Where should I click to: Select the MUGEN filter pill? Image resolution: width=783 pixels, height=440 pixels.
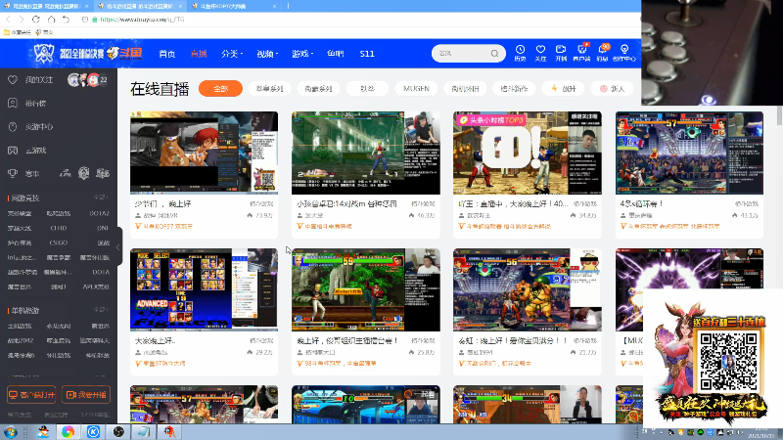416,88
